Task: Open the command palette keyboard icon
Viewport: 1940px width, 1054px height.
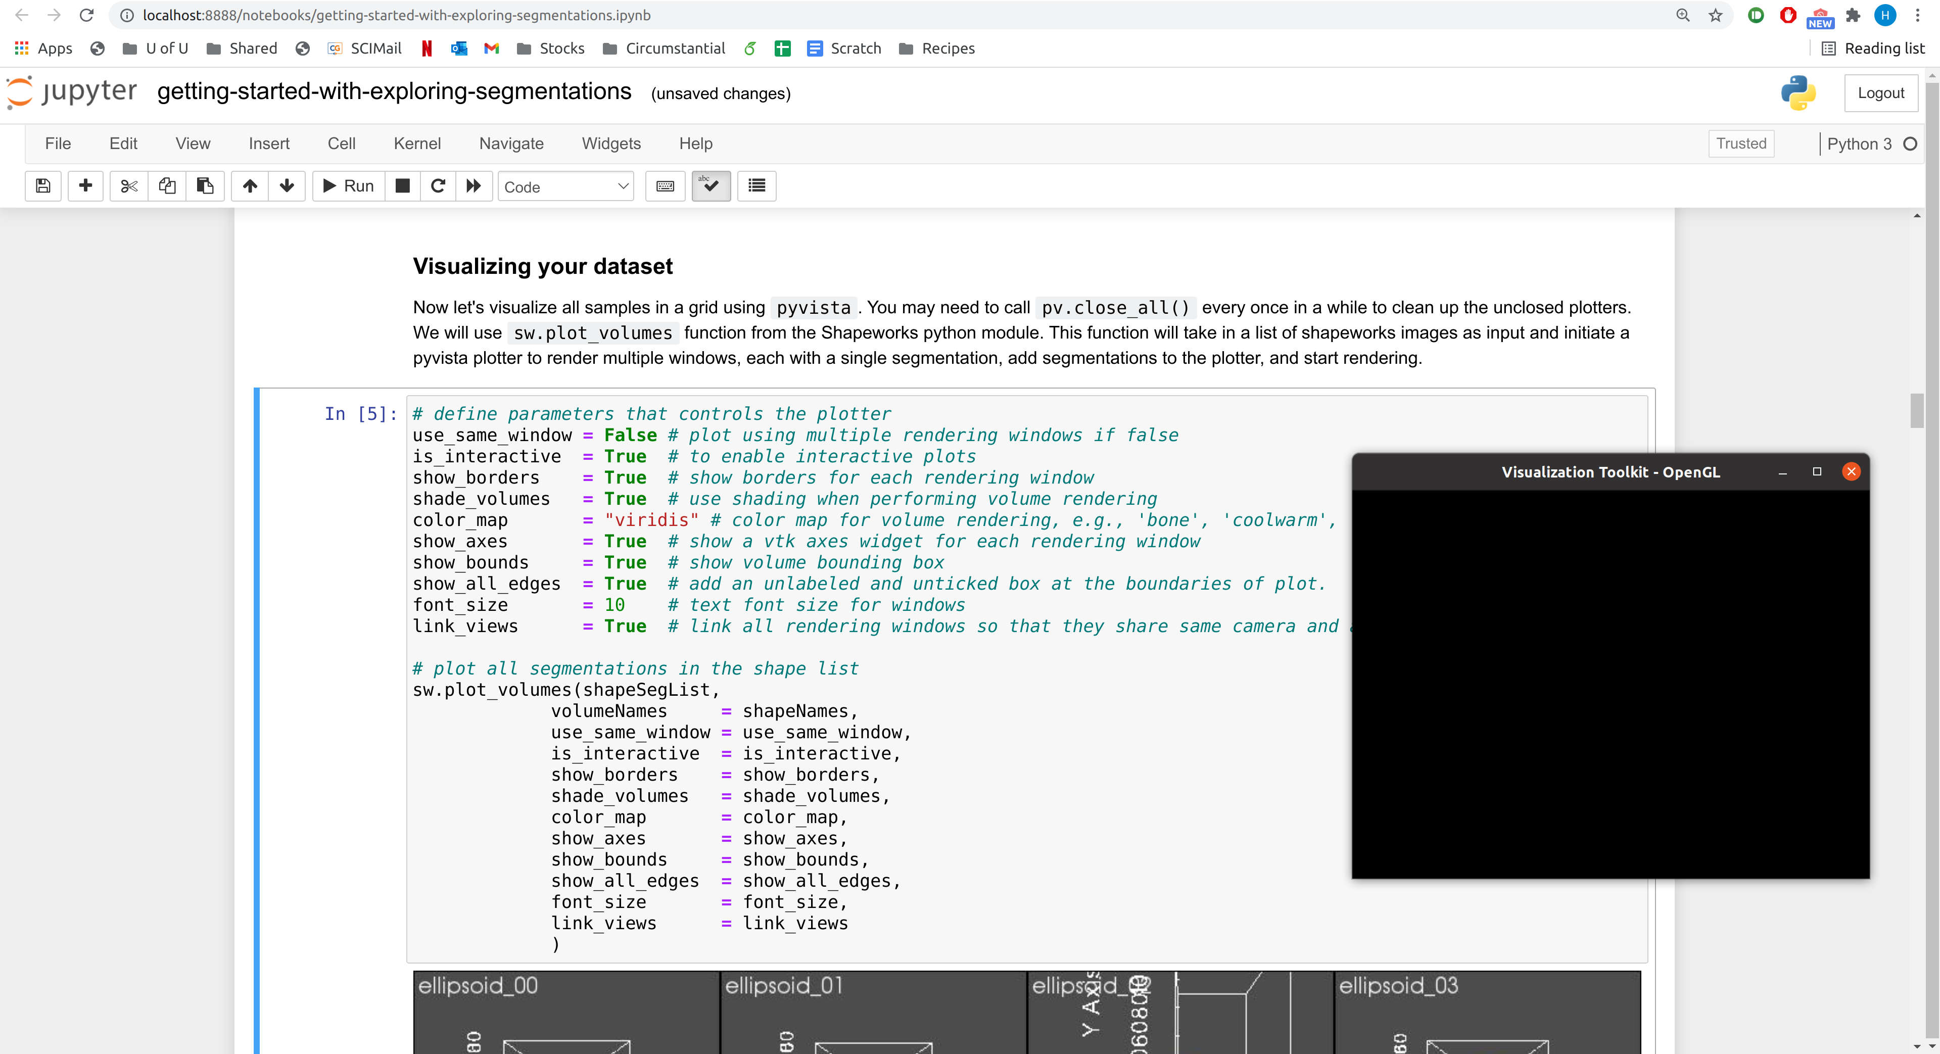Action: pyautogui.click(x=665, y=186)
